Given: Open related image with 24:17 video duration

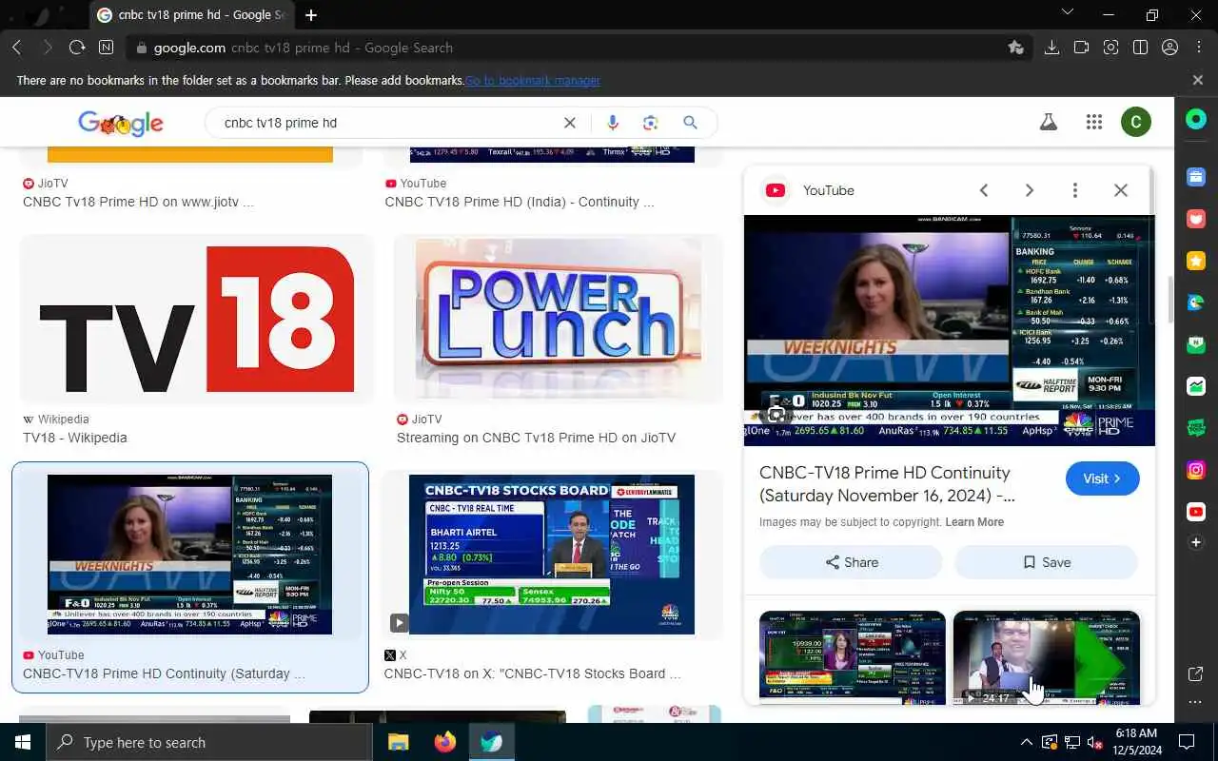Looking at the screenshot, I should (1046, 657).
